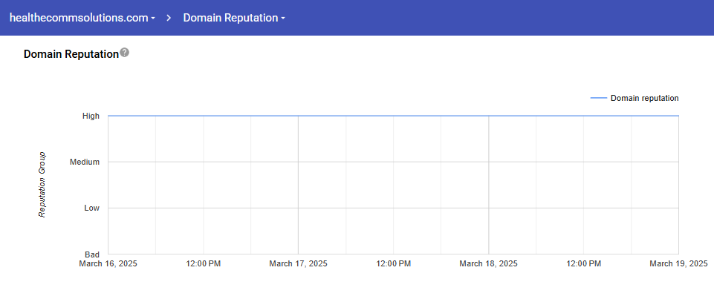Image resolution: width=714 pixels, height=299 pixels.
Task: Click the High reputation axis label
Action: (x=91, y=116)
